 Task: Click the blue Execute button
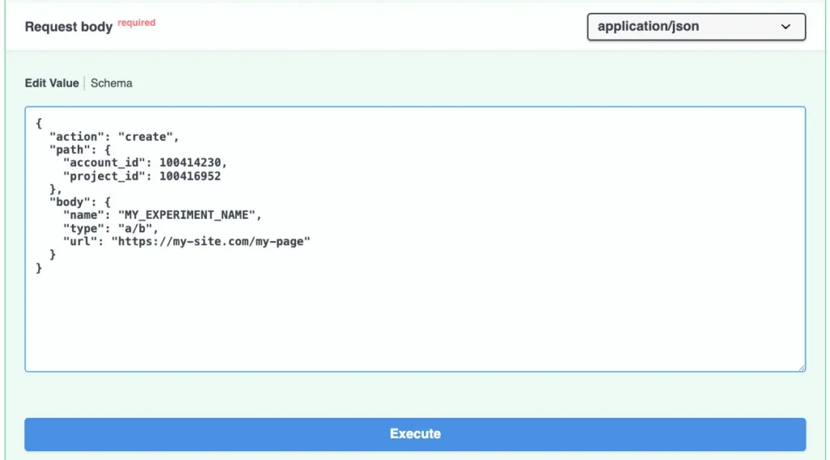pos(415,434)
